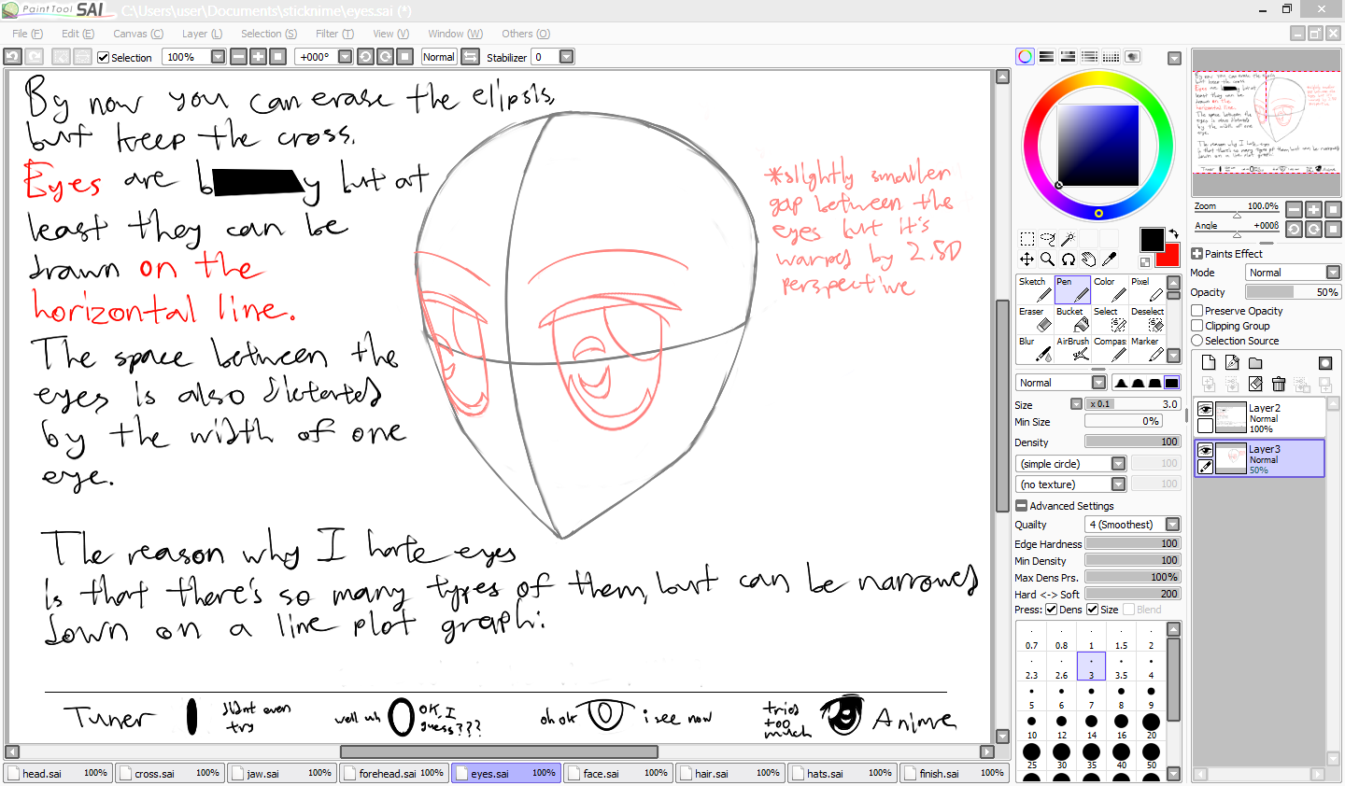Create a new layer
This screenshot has width=1345, height=786.
point(1207,363)
